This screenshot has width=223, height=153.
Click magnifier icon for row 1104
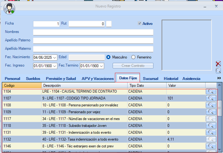211,91
